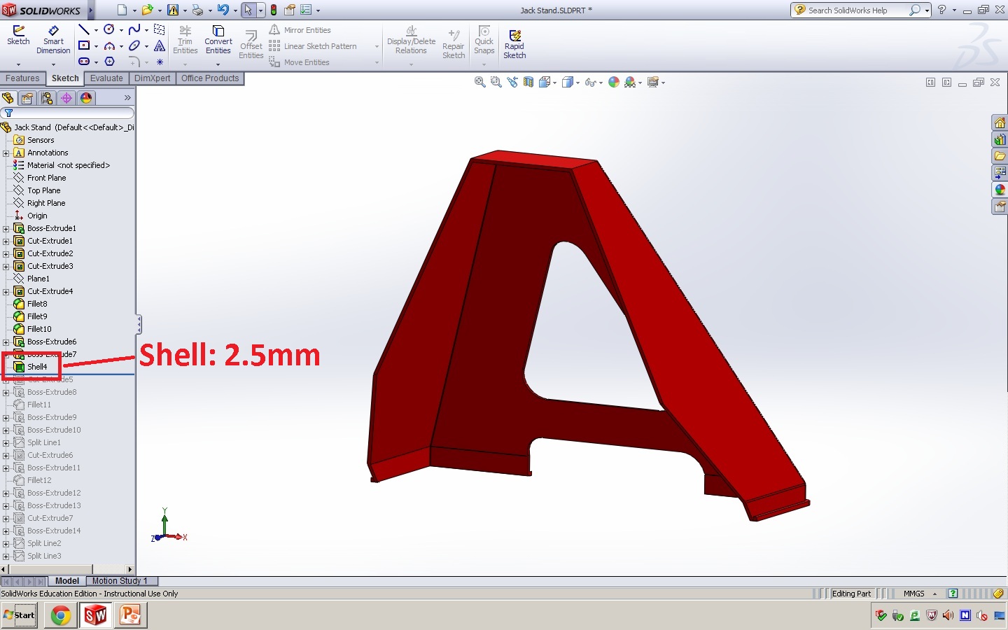Open the unit system MMGS dropdown
Image resolution: width=1008 pixels, height=630 pixels.
click(934, 594)
